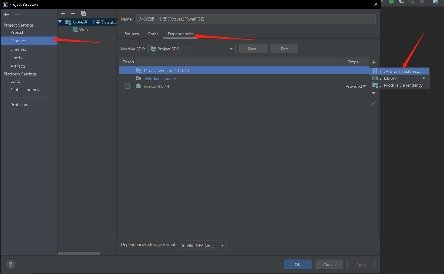The image size is (444, 274).
Task: Confirm with the OK button
Action: tap(298, 265)
